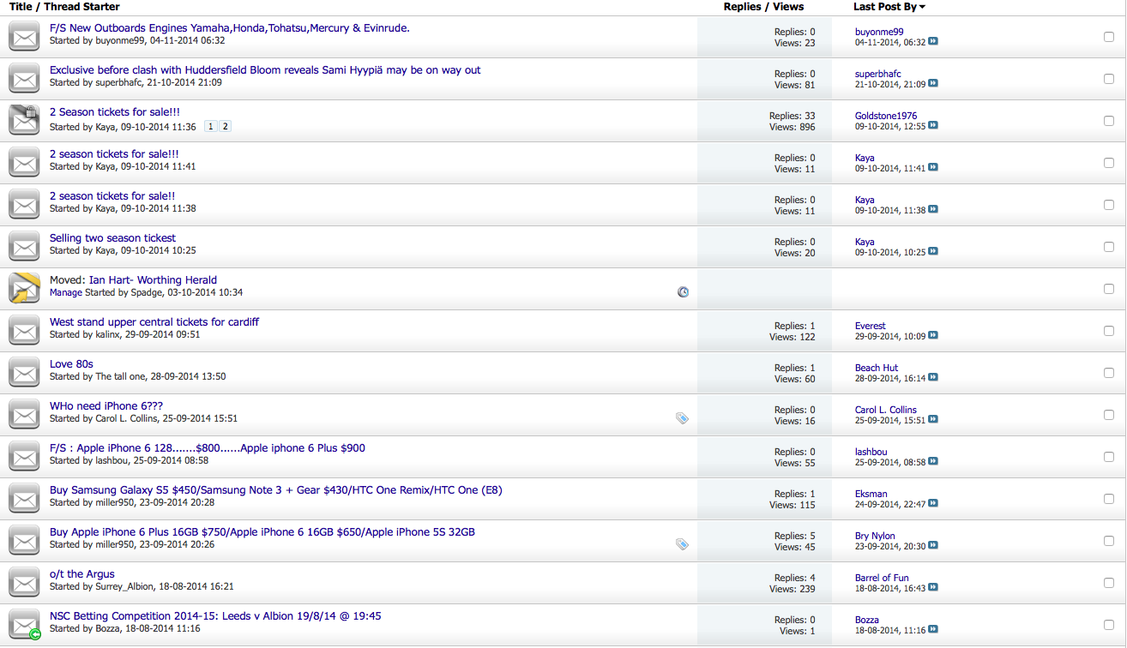The width and height of the screenshot is (1127, 648).
Task: Go to last post arrow by lashbou
Action: (x=933, y=461)
